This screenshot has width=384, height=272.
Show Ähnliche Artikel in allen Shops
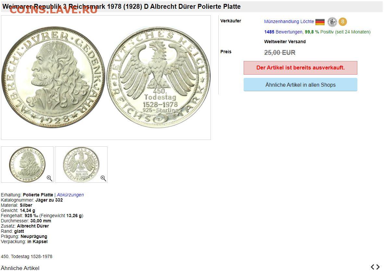tap(300, 85)
